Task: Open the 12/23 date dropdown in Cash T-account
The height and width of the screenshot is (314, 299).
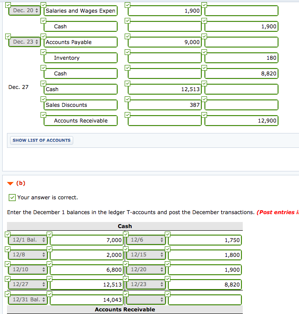Action: point(146,284)
